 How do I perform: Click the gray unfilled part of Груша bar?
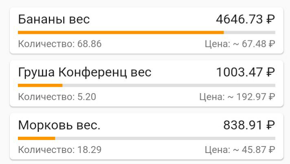click(x=169, y=85)
